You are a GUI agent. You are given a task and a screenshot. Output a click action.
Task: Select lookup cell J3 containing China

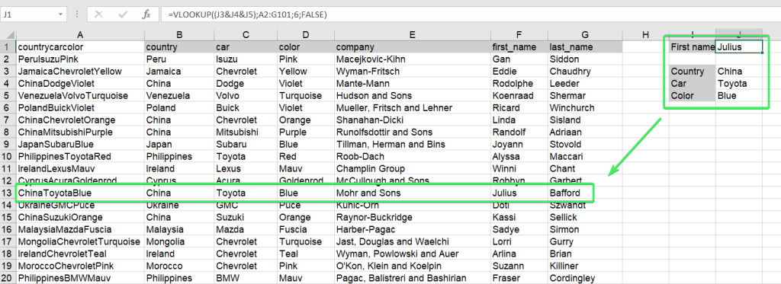[738, 71]
